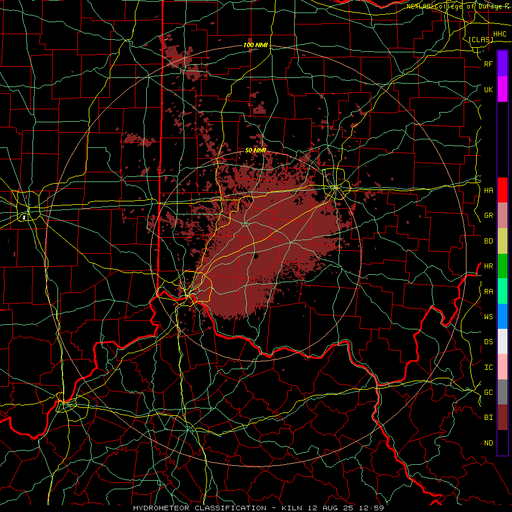The image size is (512, 512).
Task: Click the HR legend label
Action: pyautogui.click(x=488, y=266)
